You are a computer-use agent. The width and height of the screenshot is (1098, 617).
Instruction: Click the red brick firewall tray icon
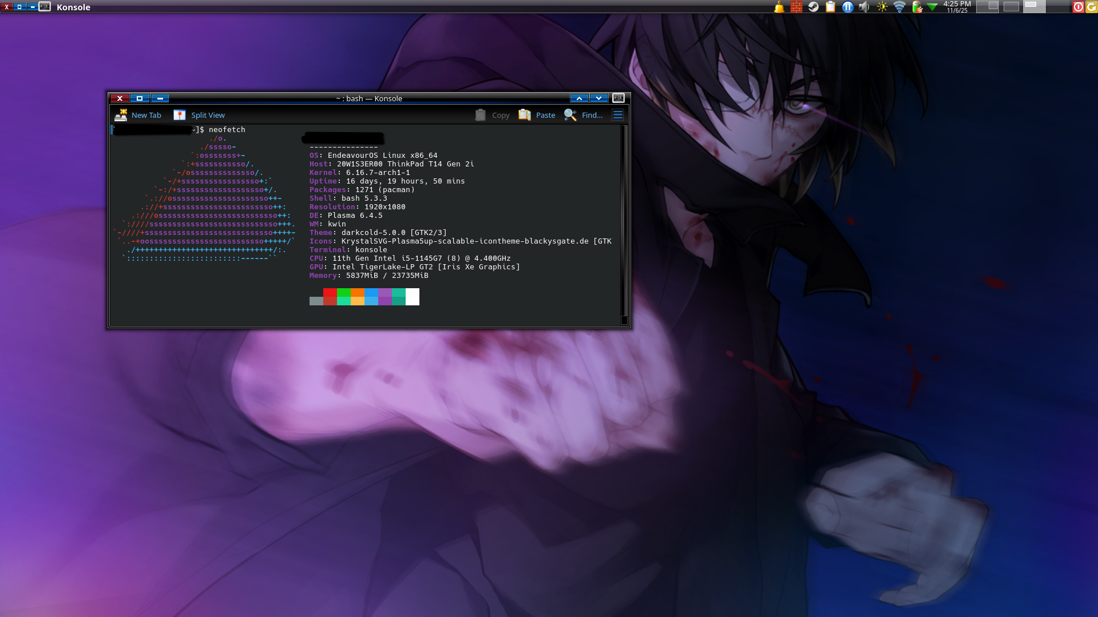point(796,7)
